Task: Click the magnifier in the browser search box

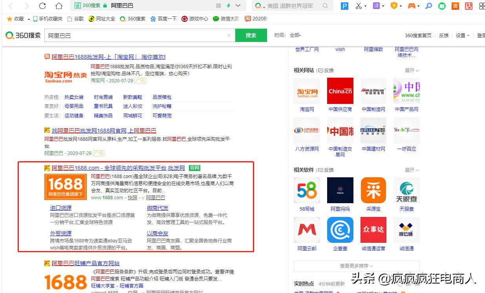Action: 325,6
